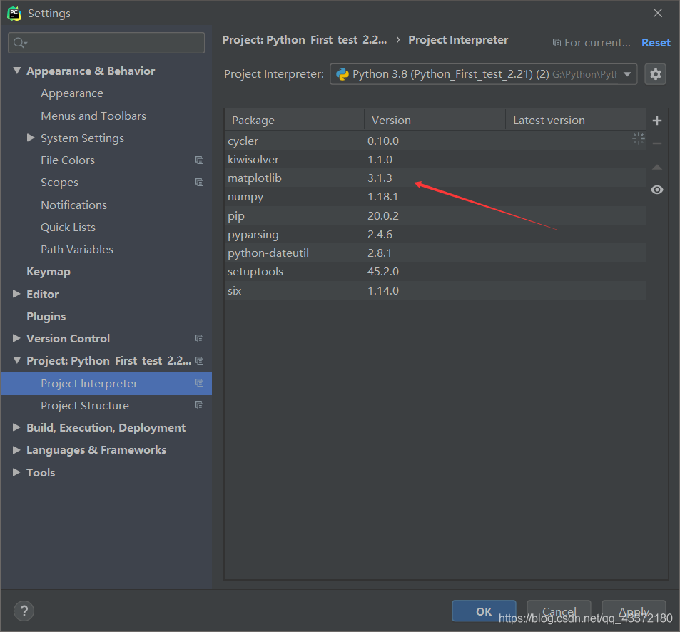Click the Latest version column header
The image size is (680, 632).
tap(576, 120)
